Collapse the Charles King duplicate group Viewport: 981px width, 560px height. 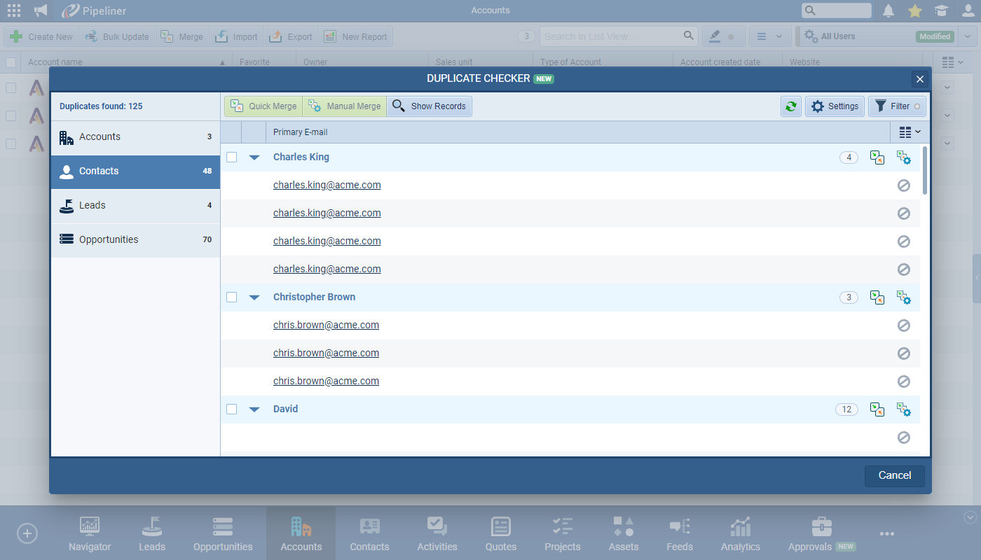coord(254,157)
